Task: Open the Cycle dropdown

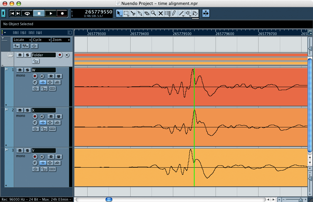Action: pyautogui.click(x=42, y=40)
